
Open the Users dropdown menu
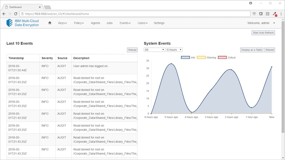coord(142,23)
